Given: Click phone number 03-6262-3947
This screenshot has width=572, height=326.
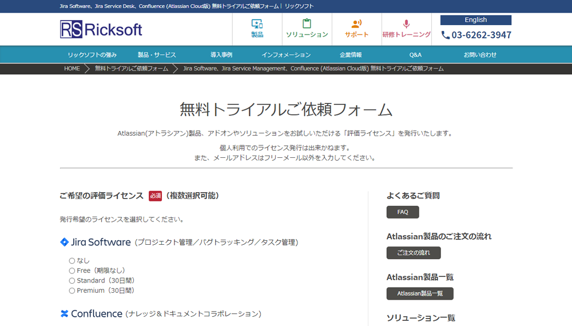Looking at the screenshot, I should pos(482,35).
